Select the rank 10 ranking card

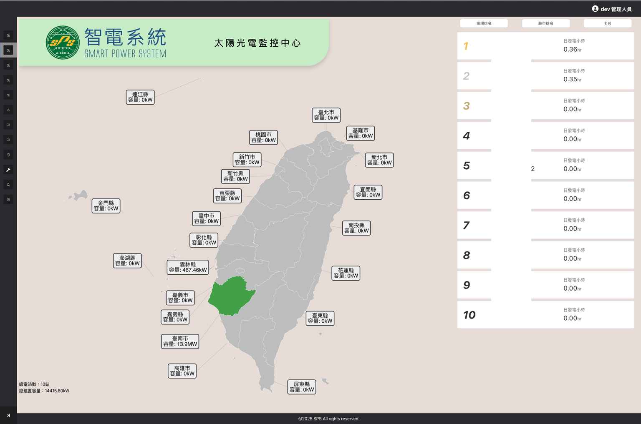546,315
